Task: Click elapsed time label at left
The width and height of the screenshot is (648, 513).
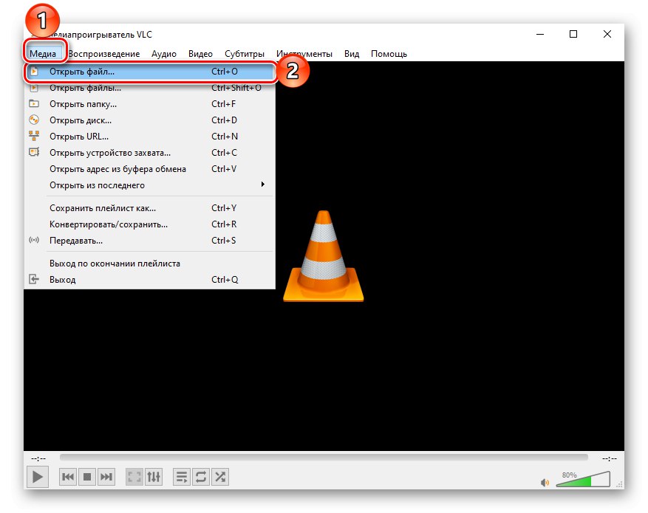Action: [x=38, y=458]
